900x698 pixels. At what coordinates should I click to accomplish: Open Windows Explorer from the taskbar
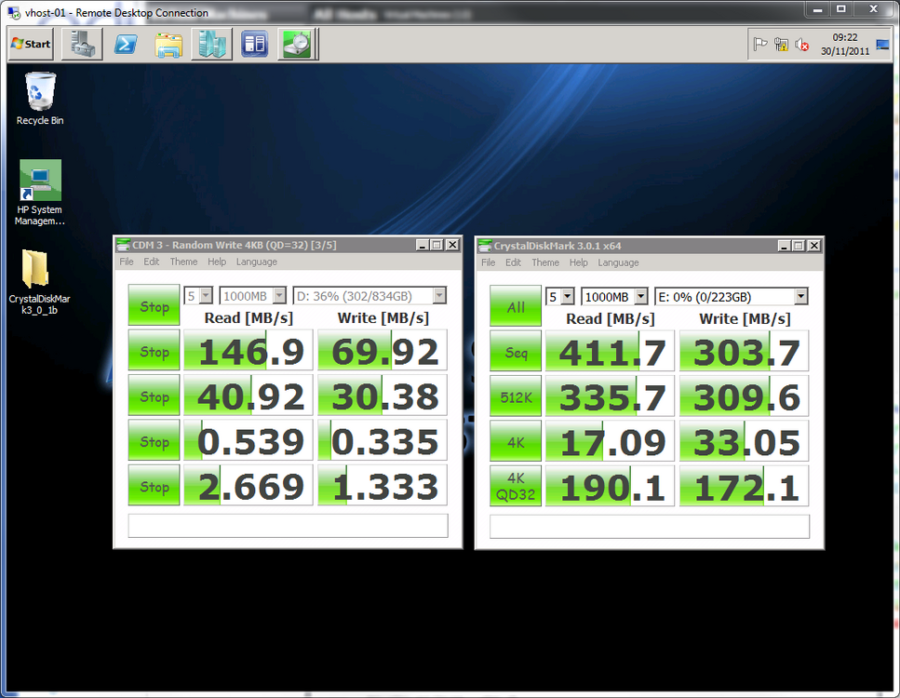168,44
